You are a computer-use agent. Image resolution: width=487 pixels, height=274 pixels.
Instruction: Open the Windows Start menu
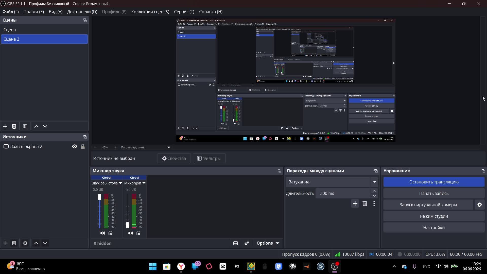tap(153, 266)
